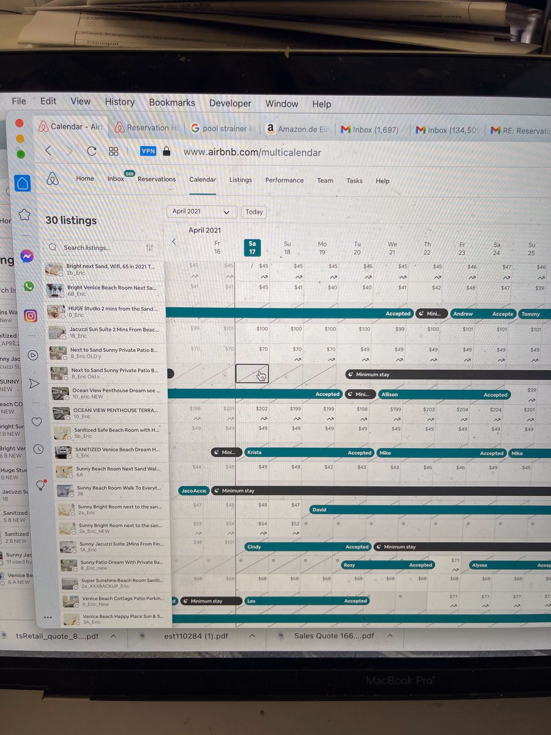551x735 pixels.
Task: Expand options for tsRetail_quote_8 pdf download
Action: 113,636
